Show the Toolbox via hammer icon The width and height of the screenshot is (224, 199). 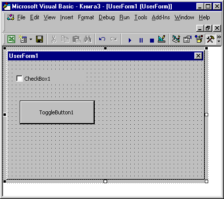coord(210,39)
